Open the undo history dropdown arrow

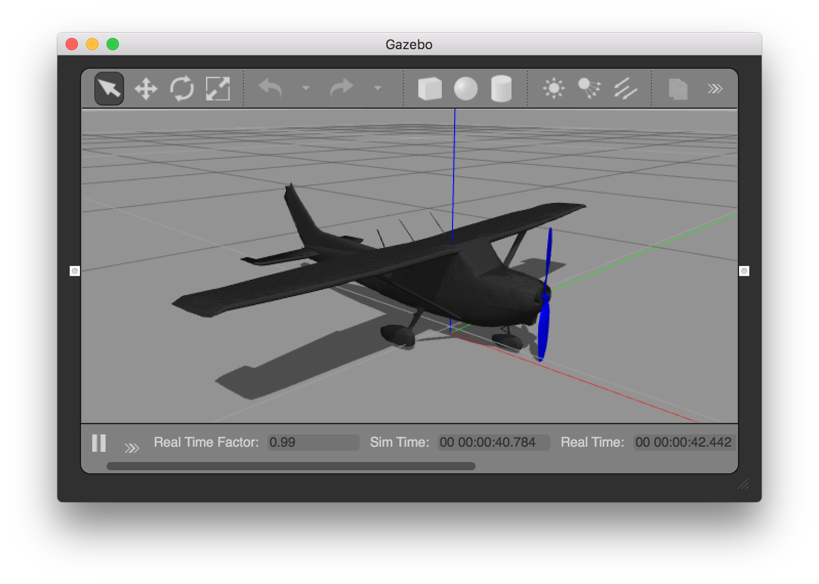[x=306, y=88]
